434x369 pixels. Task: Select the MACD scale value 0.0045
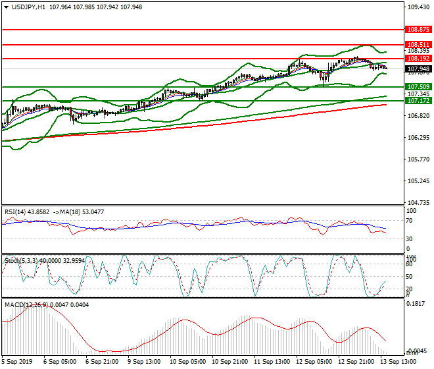(417, 351)
